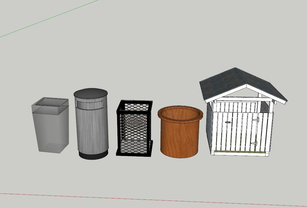307x208 pixels.
Task: Select the black wire mesh basket model
Action: 134,128
